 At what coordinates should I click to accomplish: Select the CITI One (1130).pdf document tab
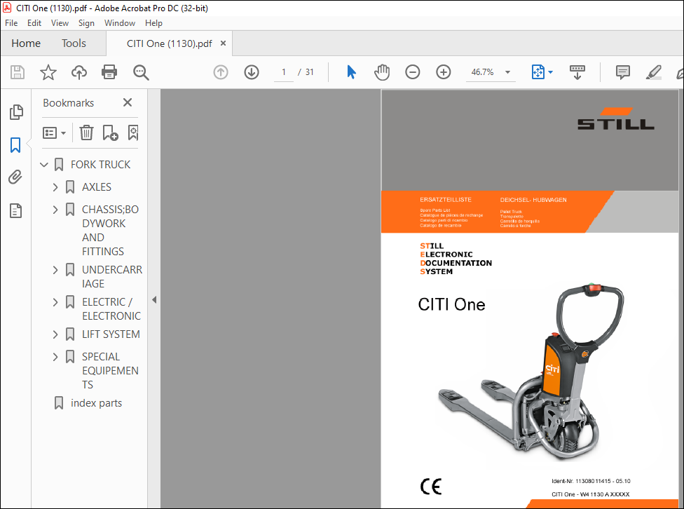[170, 43]
